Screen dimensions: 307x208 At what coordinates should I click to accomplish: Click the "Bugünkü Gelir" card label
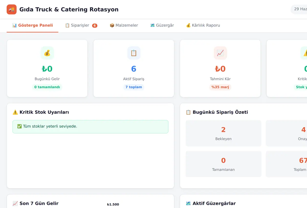point(47,79)
